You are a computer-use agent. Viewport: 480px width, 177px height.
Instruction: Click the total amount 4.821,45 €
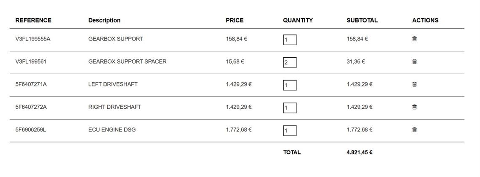click(x=360, y=153)
